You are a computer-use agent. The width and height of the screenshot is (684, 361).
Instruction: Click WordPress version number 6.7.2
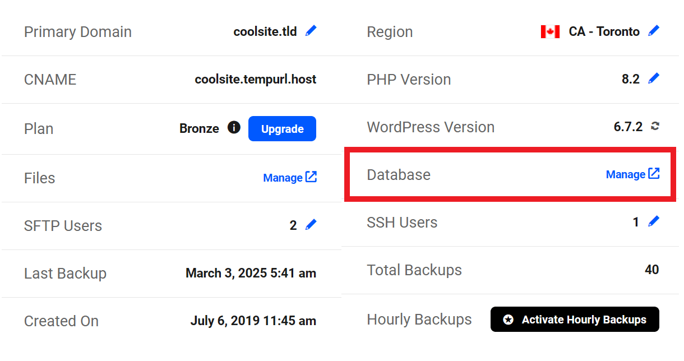click(x=628, y=127)
